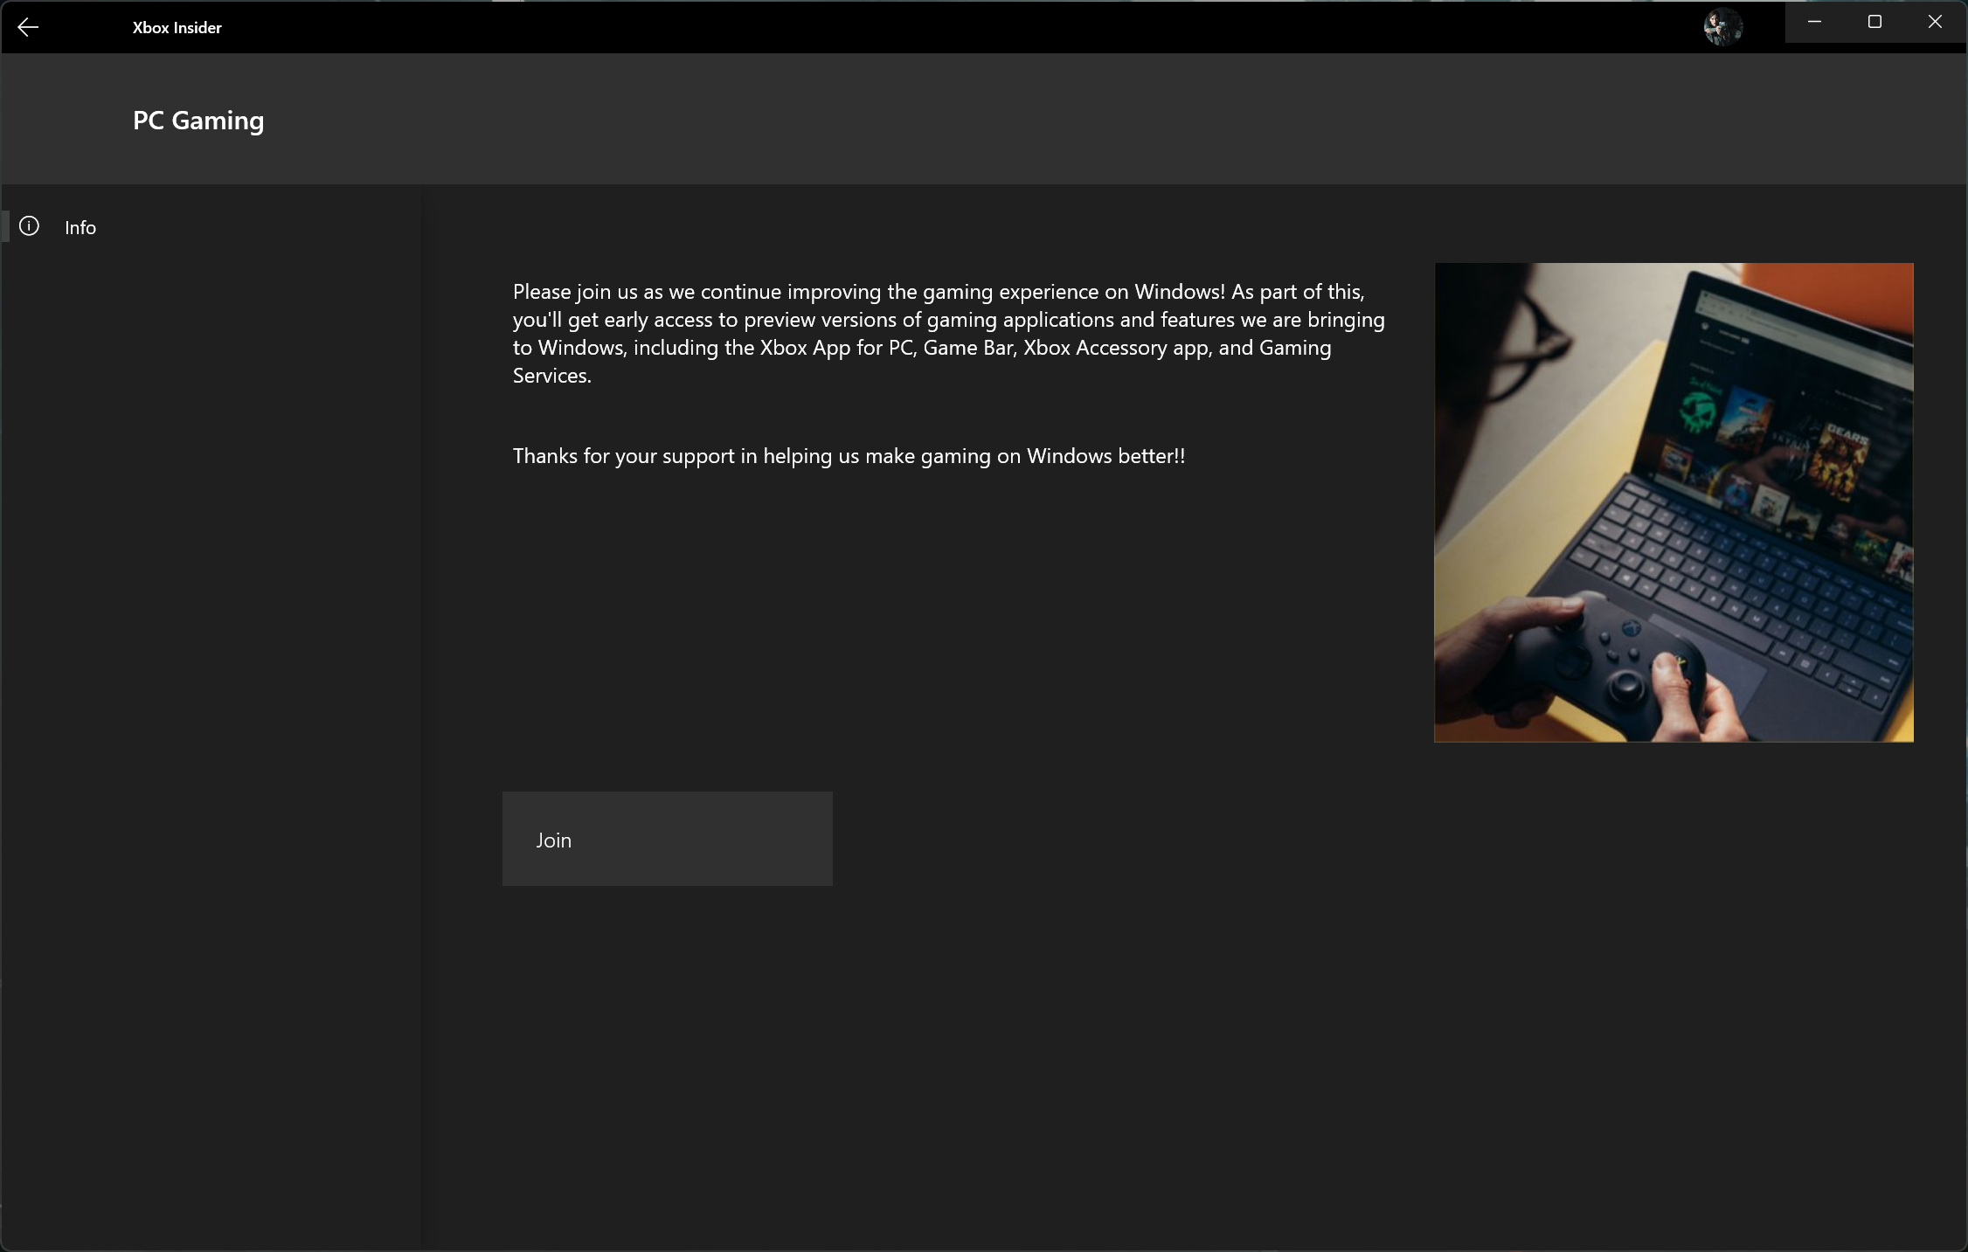Open the user profile avatar
Screen dimensions: 1968x1252
1723,27
